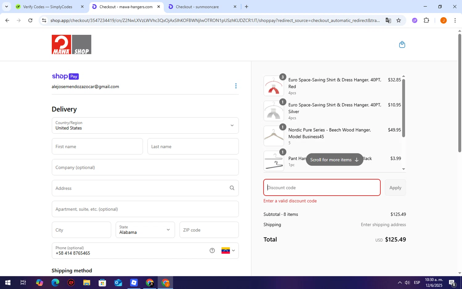Expand the Country/Region dropdown
The width and height of the screenshot is (462, 289).
(145, 125)
